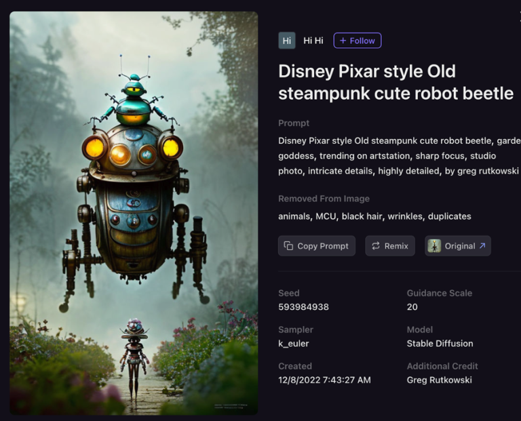Click the Original thumbnail preview
Image resolution: width=521 pixels, height=421 pixels.
coord(434,246)
